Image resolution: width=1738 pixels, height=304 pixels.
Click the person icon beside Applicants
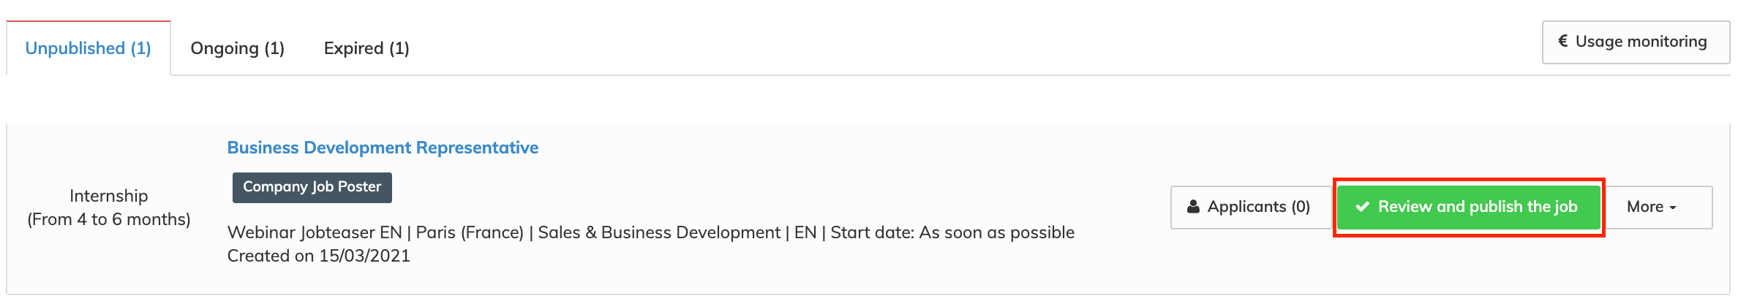tap(1193, 207)
